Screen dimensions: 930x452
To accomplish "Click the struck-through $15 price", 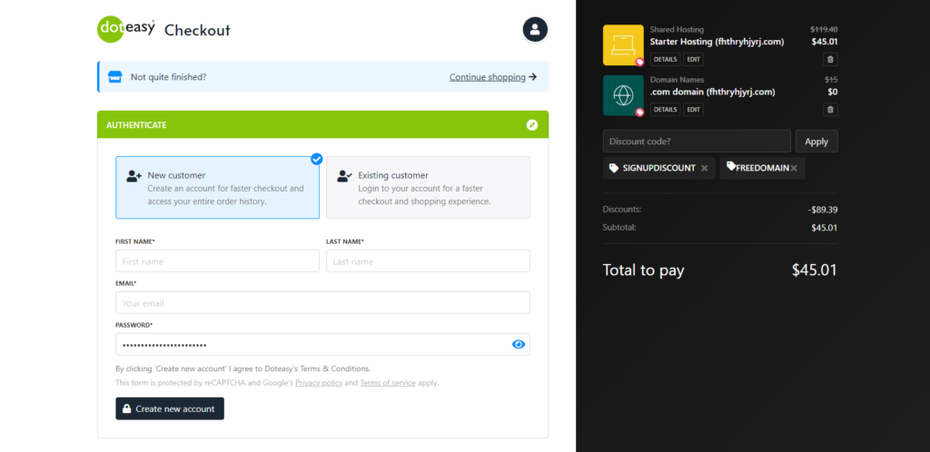I will (831, 79).
